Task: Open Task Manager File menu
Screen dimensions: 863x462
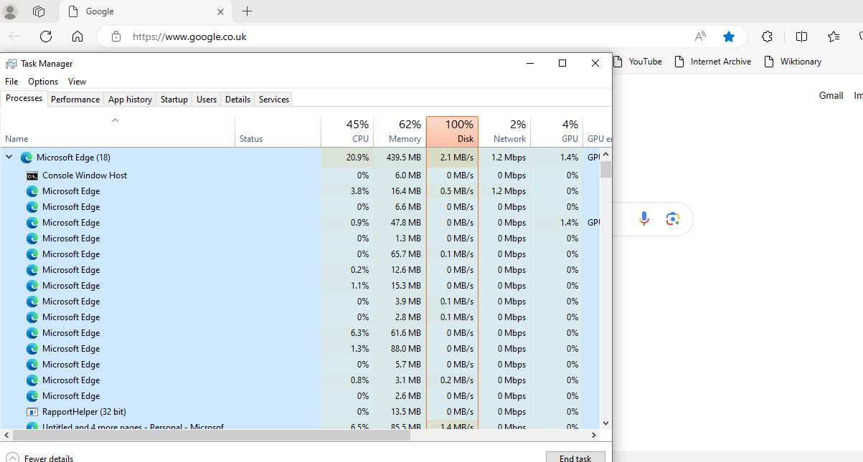Action: click(x=11, y=82)
